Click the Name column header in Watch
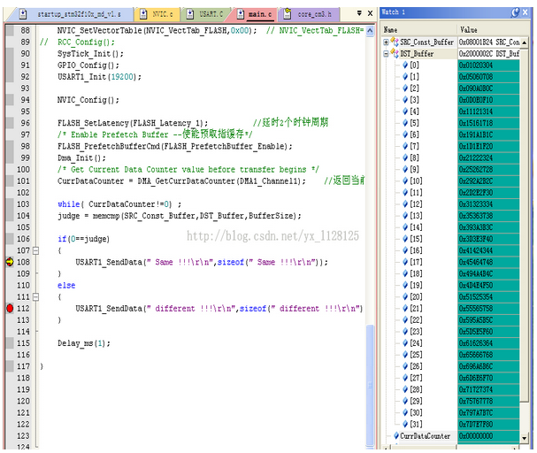 (x=419, y=30)
